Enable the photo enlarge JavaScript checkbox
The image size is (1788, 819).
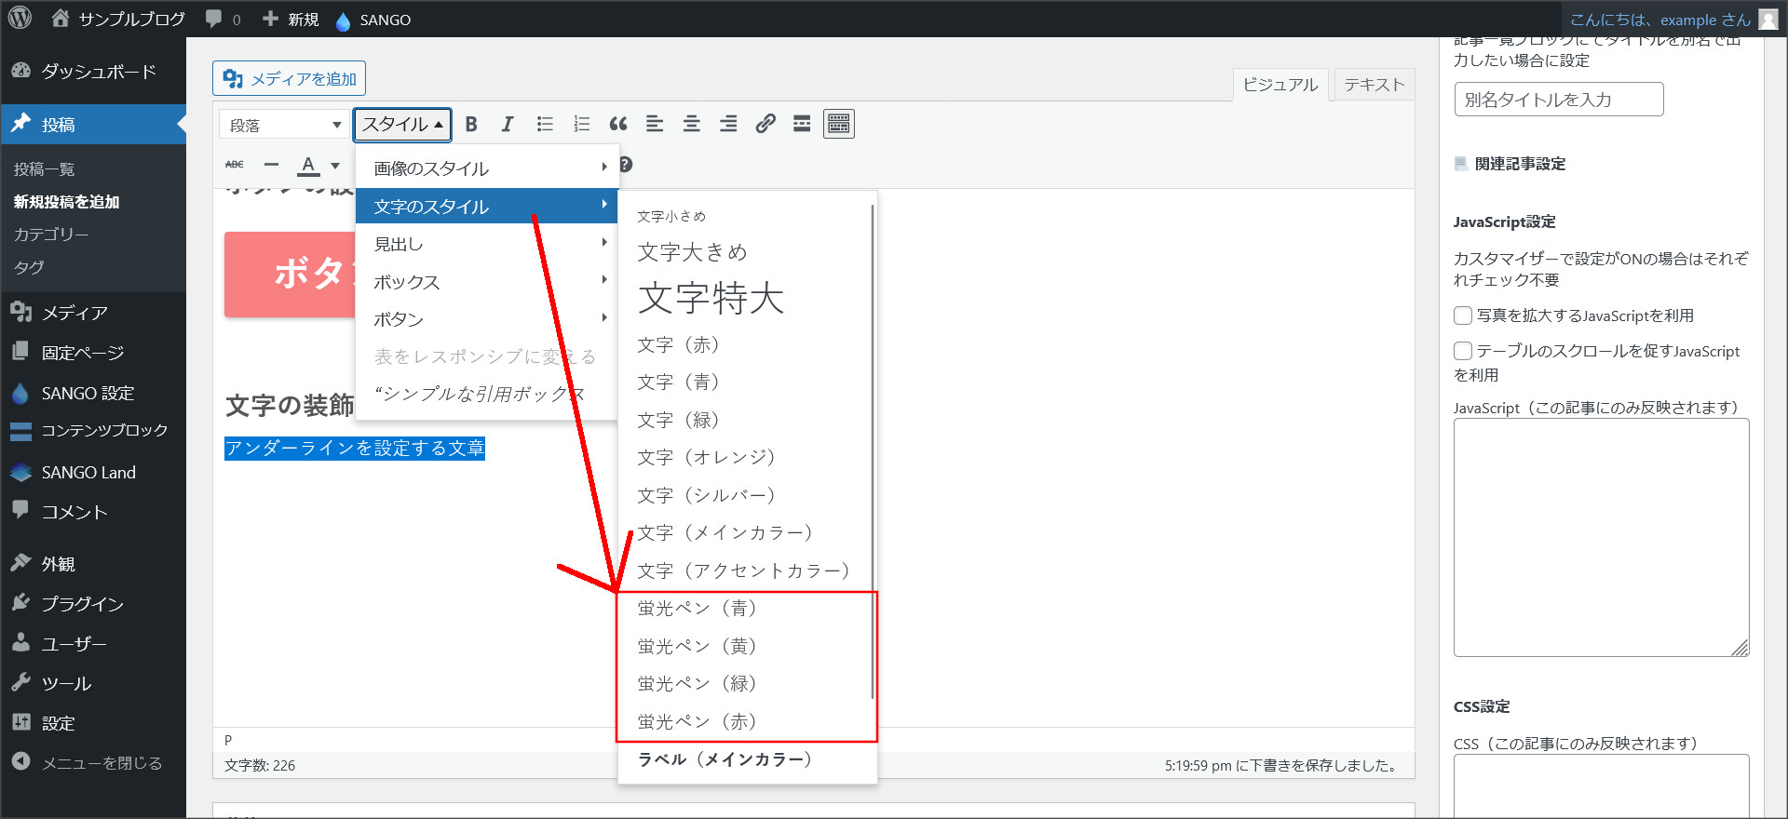[x=1463, y=316]
